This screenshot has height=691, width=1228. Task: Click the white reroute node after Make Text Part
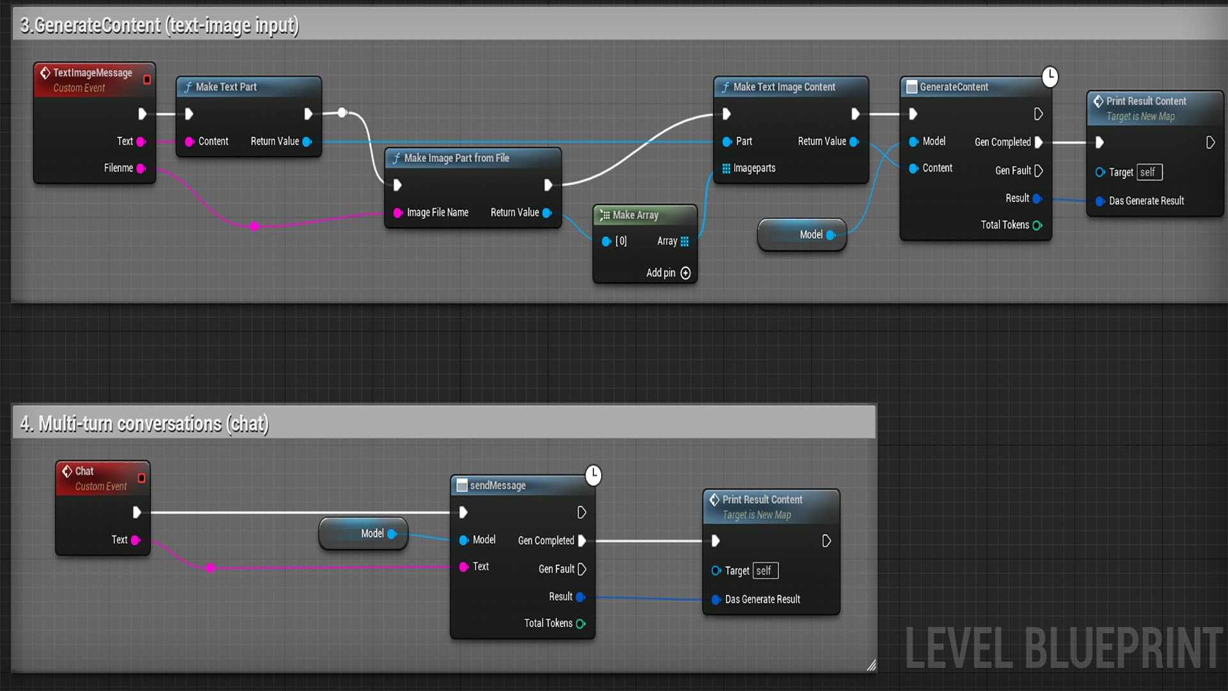pos(342,113)
